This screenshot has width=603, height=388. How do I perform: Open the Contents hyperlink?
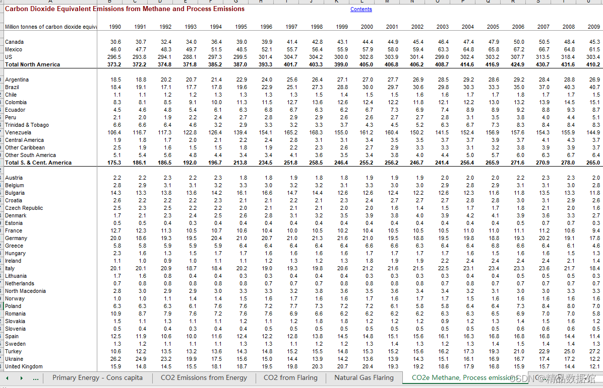coord(360,9)
